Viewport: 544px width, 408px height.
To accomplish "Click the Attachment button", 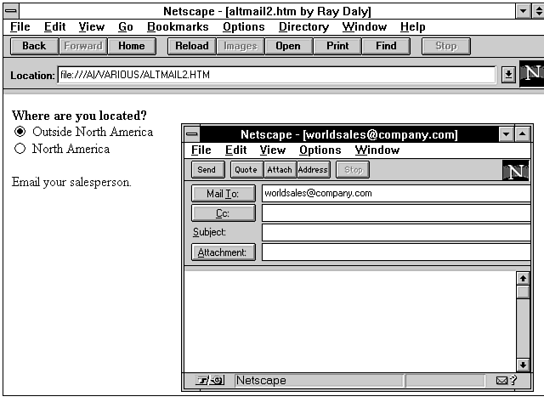I will click(224, 252).
